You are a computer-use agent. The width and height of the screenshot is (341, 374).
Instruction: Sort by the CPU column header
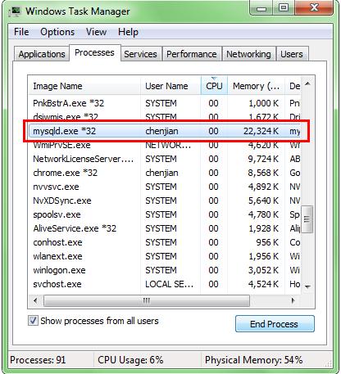214,86
